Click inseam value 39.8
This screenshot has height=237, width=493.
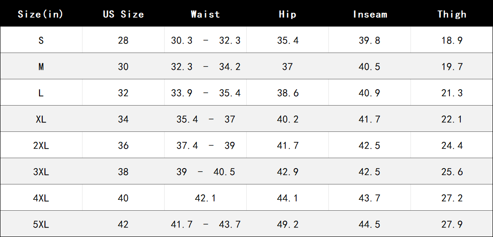pyautogui.click(x=370, y=40)
